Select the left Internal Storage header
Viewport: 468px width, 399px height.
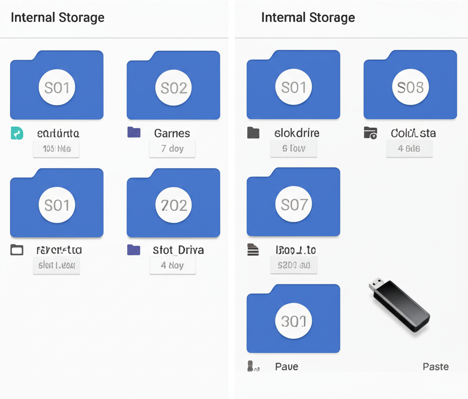[58, 17]
